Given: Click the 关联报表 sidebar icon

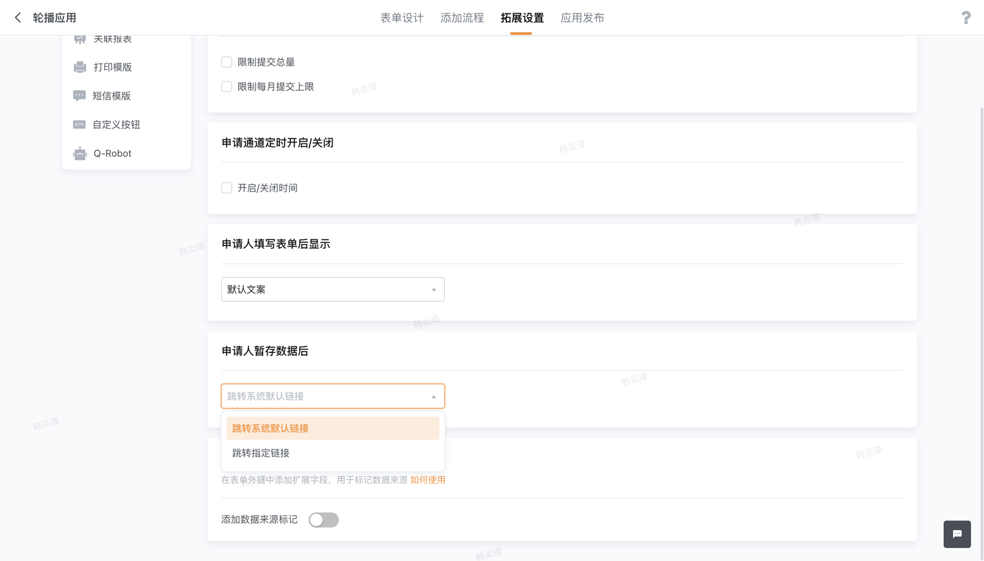Looking at the screenshot, I should pyautogui.click(x=79, y=39).
